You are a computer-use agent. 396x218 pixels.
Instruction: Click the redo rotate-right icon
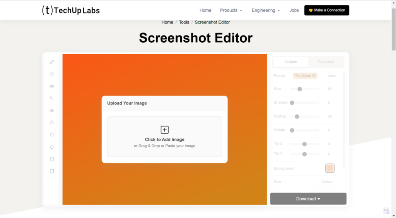pos(52,135)
